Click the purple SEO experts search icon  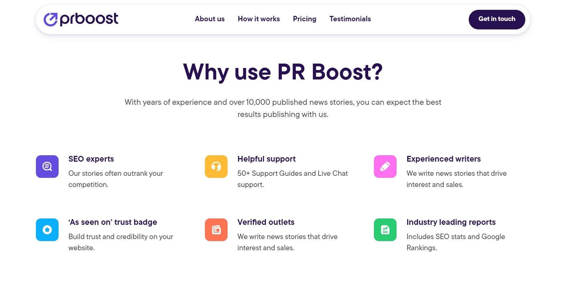(47, 166)
